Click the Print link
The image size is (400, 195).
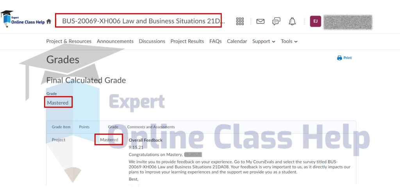coord(347,58)
